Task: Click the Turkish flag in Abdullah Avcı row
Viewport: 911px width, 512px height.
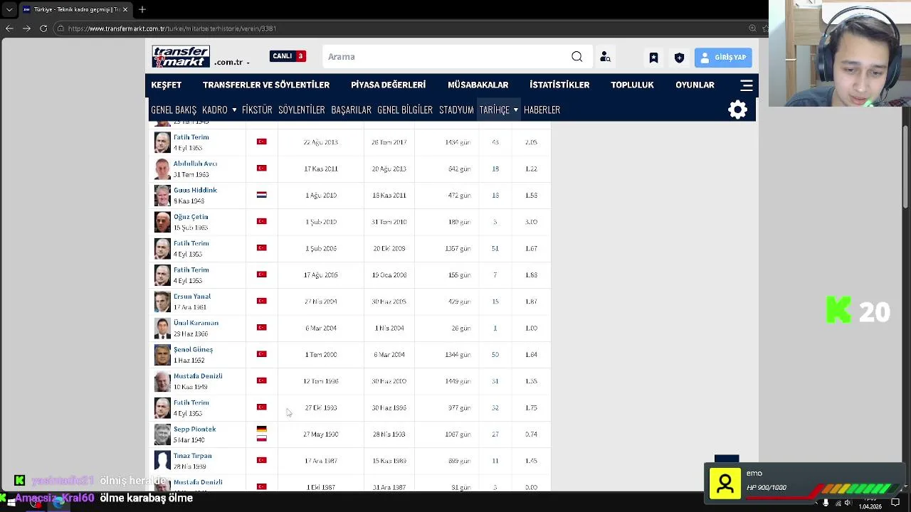Action: (261, 169)
